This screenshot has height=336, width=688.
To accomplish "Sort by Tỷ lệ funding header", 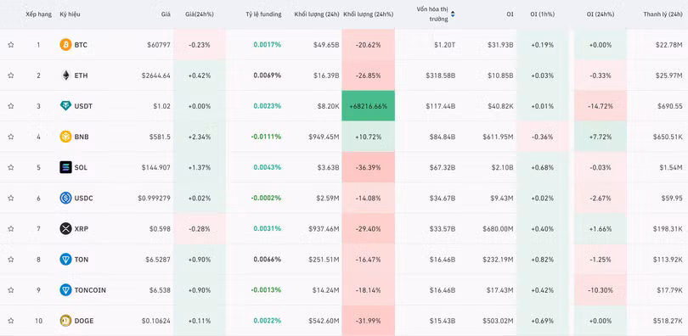I will pos(263,14).
